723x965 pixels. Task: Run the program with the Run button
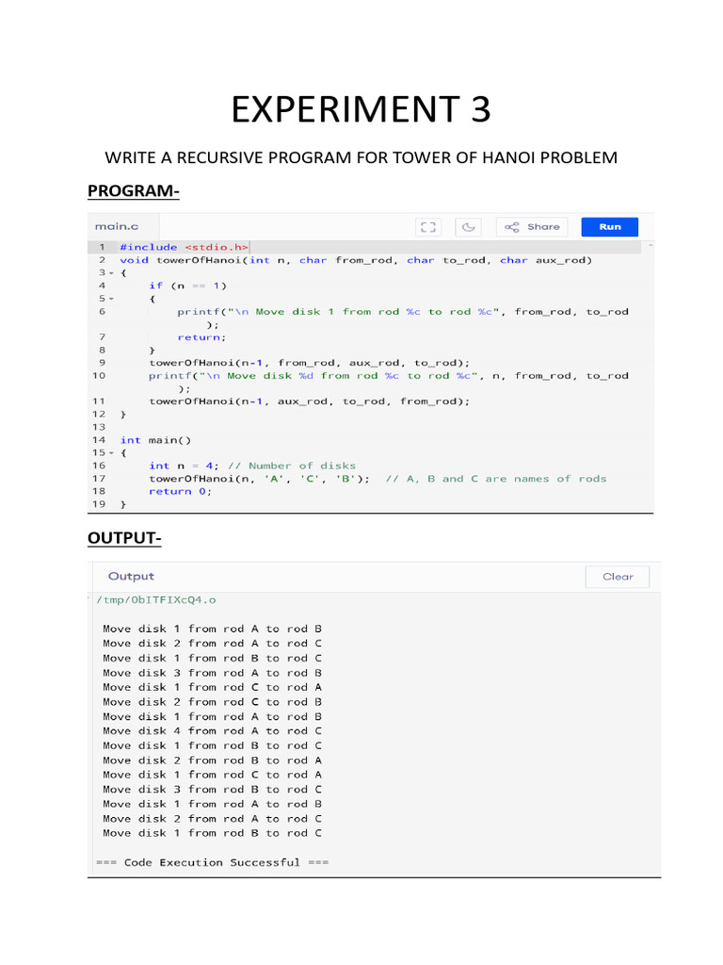pyautogui.click(x=610, y=227)
